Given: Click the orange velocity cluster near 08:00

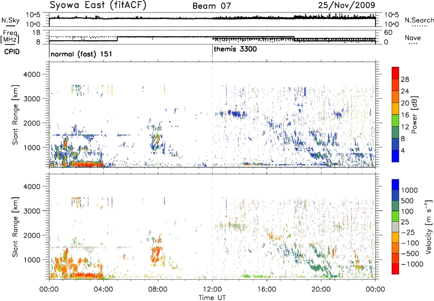Looking at the screenshot, I should 157,254.
